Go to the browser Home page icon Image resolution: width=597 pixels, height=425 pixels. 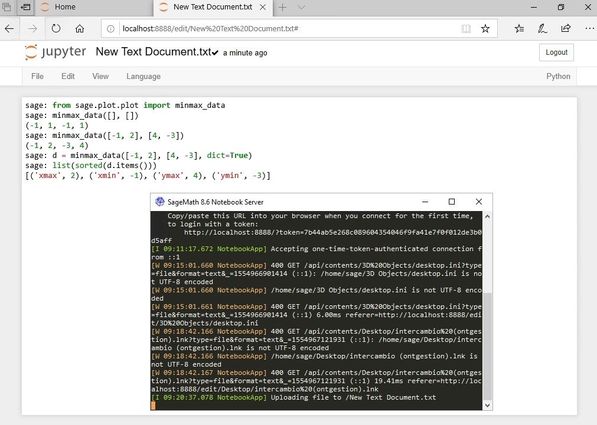(x=80, y=28)
